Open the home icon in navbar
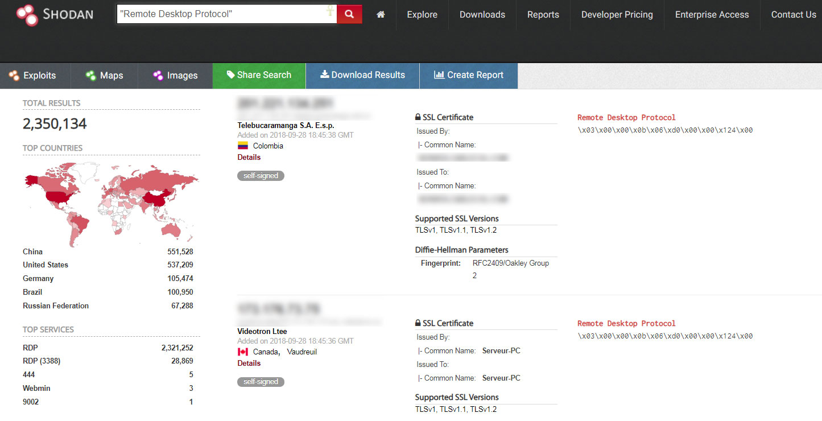The height and width of the screenshot is (421, 822). [x=381, y=15]
